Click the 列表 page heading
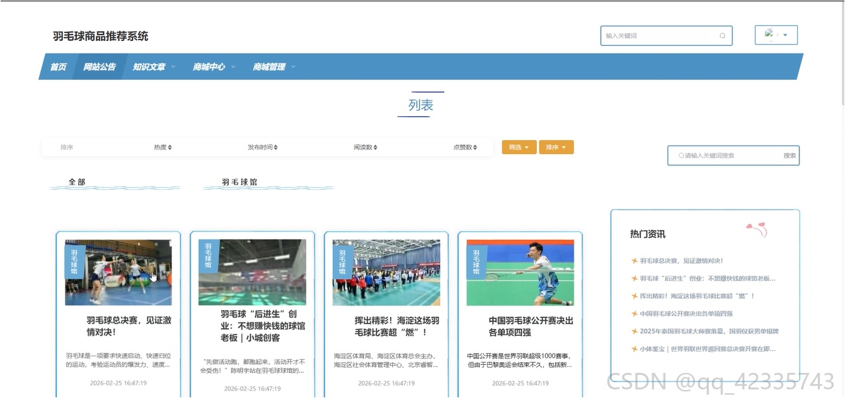This screenshot has width=845, height=398. click(421, 105)
